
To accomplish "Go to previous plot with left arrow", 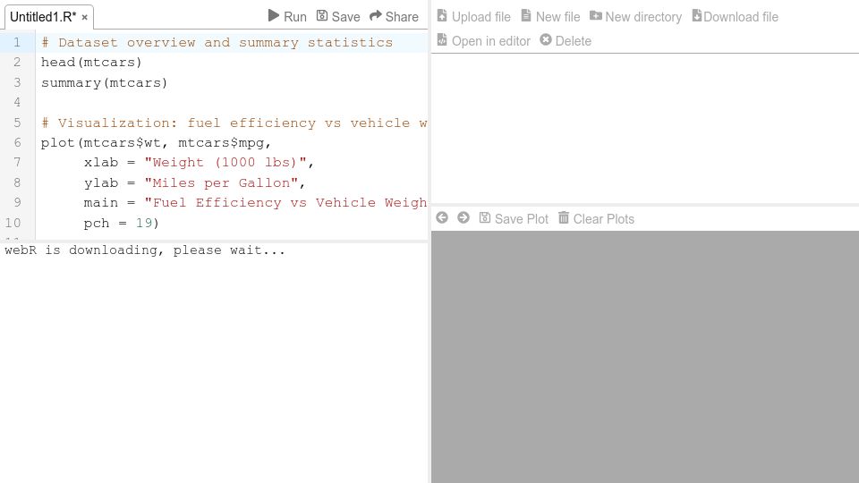I will point(442,217).
